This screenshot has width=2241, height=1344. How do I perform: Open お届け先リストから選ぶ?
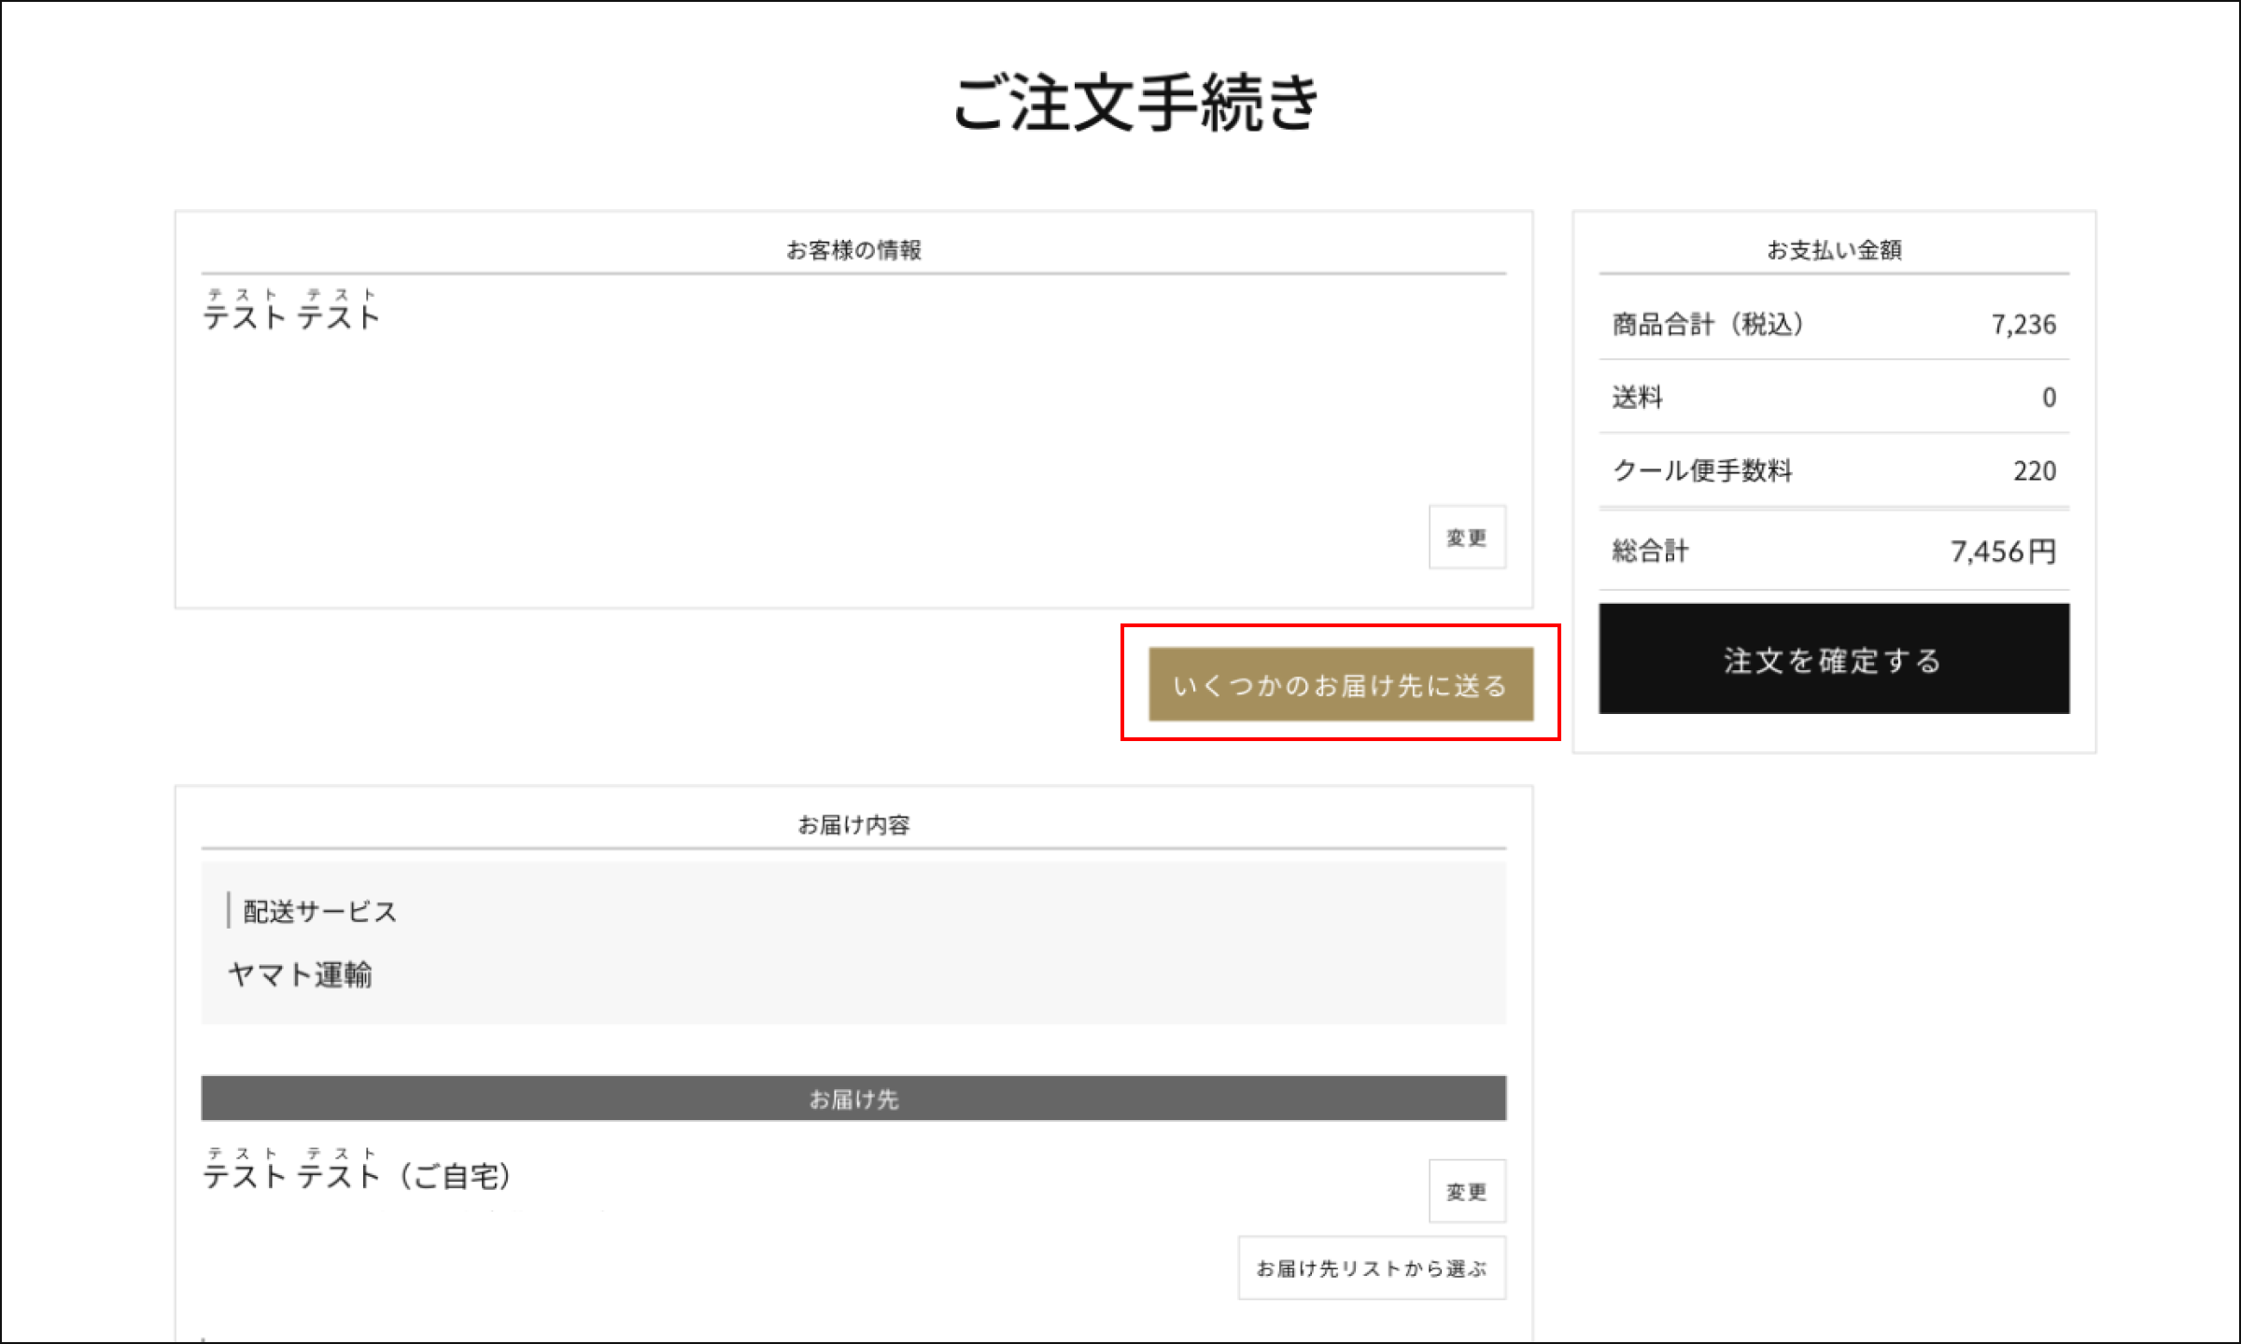pos(1371,1268)
